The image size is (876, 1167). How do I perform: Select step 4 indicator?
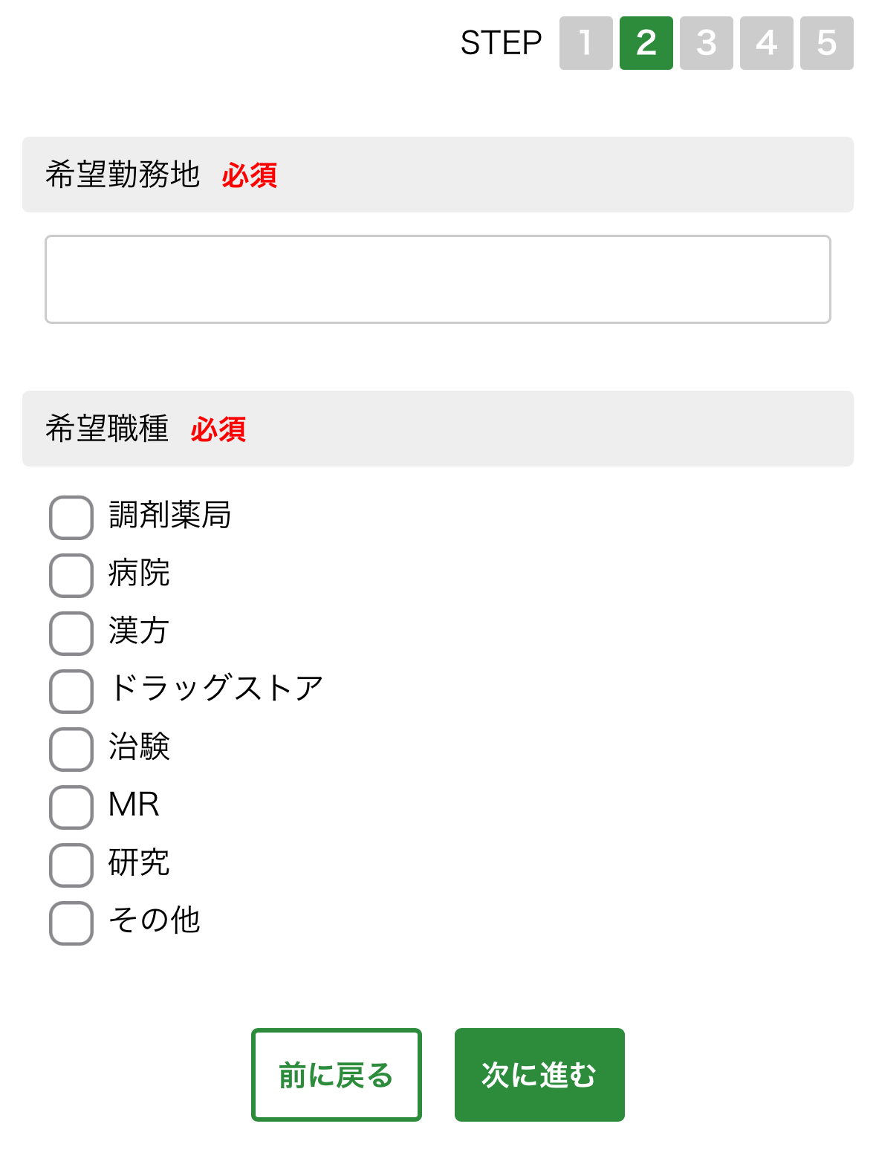tap(767, 43)
